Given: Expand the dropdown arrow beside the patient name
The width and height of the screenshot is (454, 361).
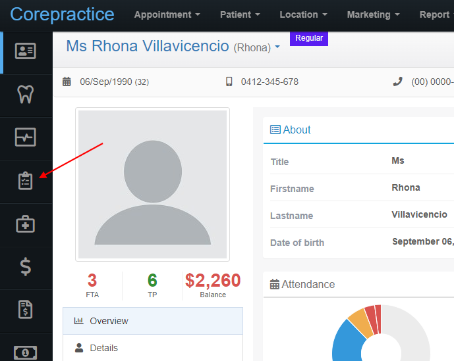Looking at the screenshot, I should pos(277,47).
